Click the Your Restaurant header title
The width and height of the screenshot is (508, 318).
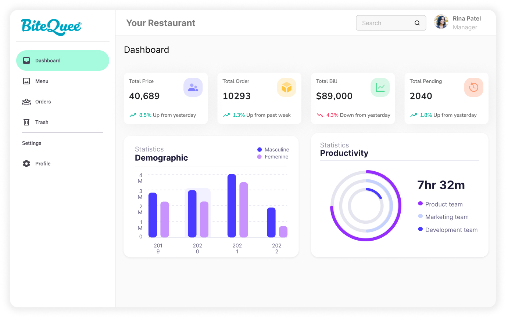(161, 23)
